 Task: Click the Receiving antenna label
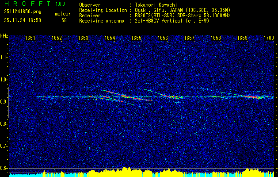coord(102,21)
